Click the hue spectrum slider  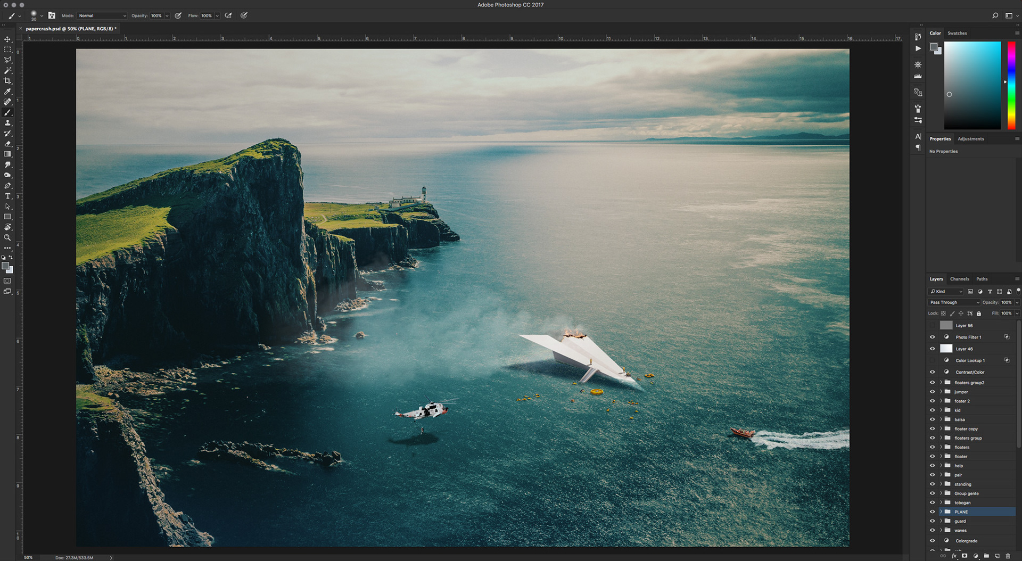click(1011, 85)
